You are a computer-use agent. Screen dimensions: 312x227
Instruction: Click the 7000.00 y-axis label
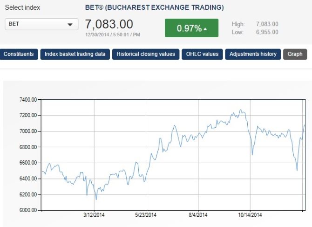click(28, 131)
